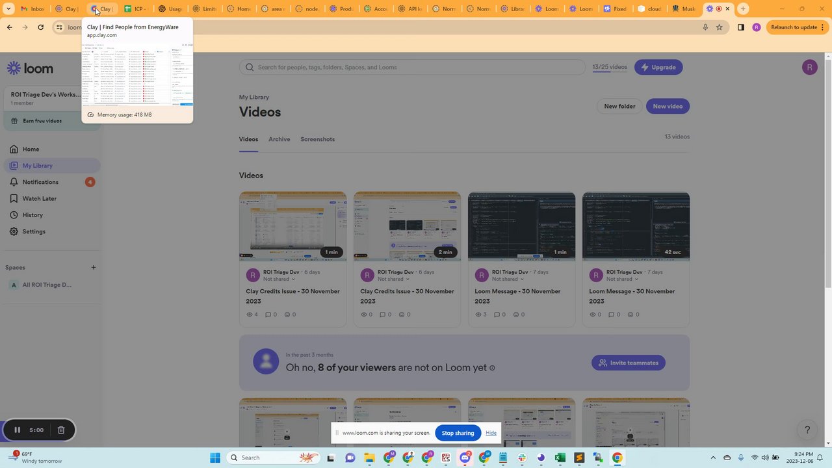Click the search magnifier icon in Loom
The height and width of the screenshot is (468, 832).
click(250, 67)
